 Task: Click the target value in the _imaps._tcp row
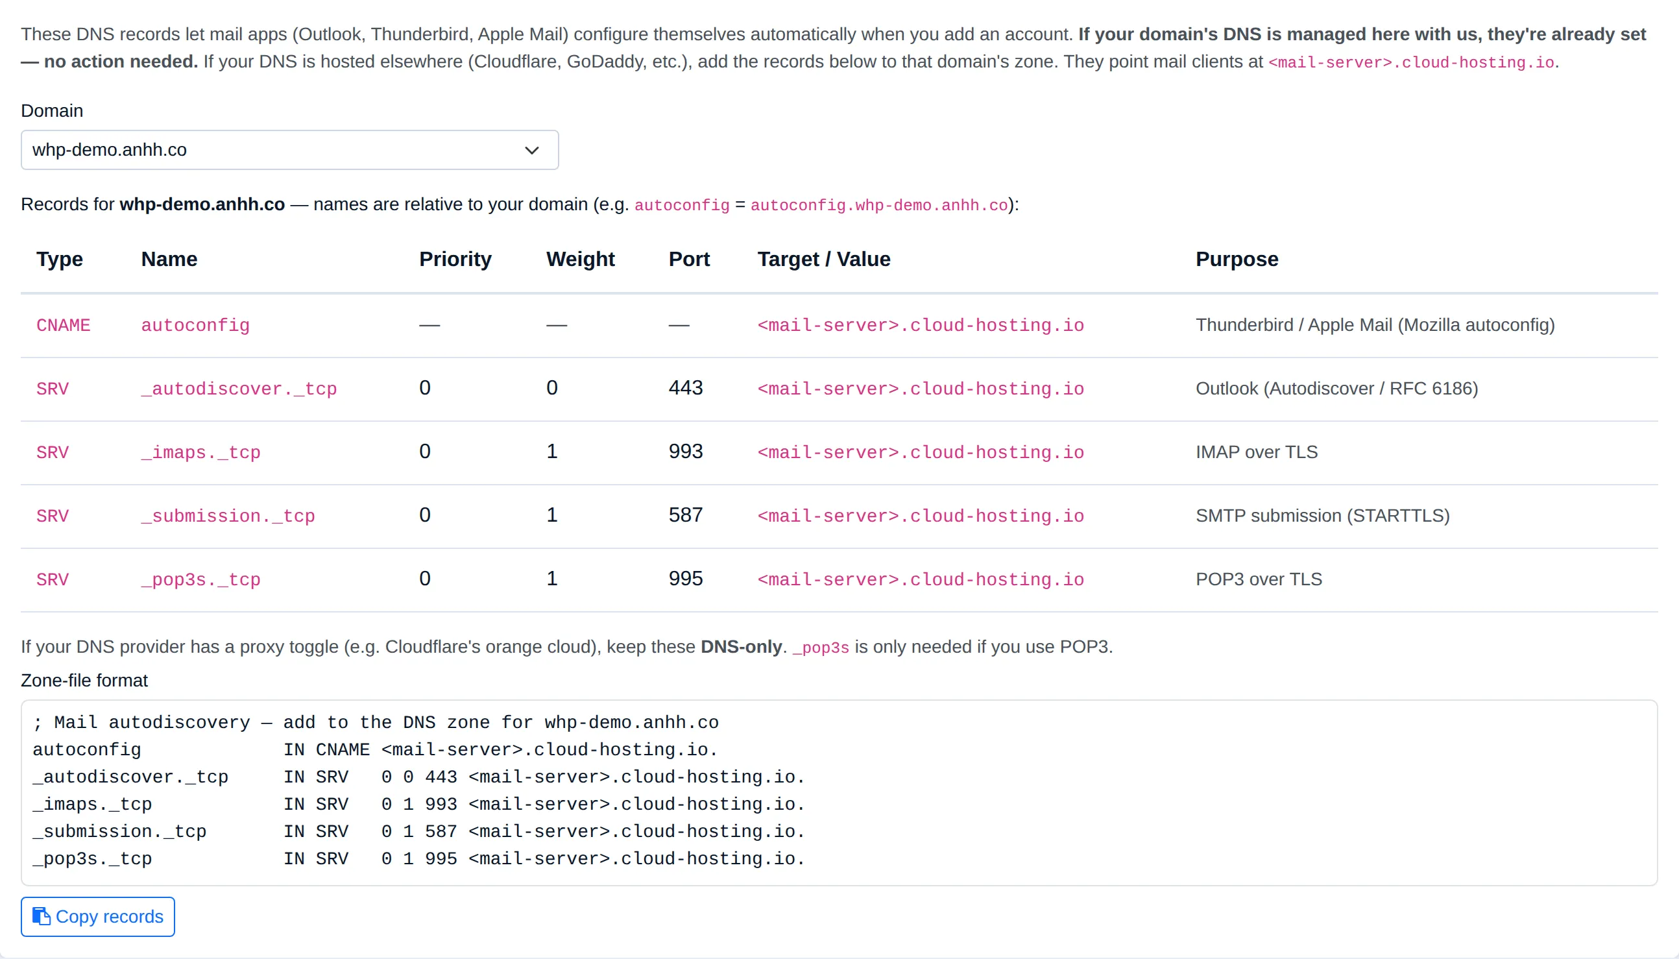point(921,452)
